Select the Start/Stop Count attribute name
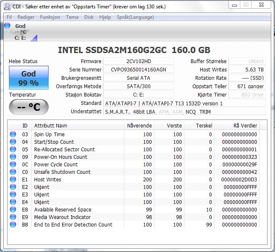The image size is (275, 252). click(54, 142)
